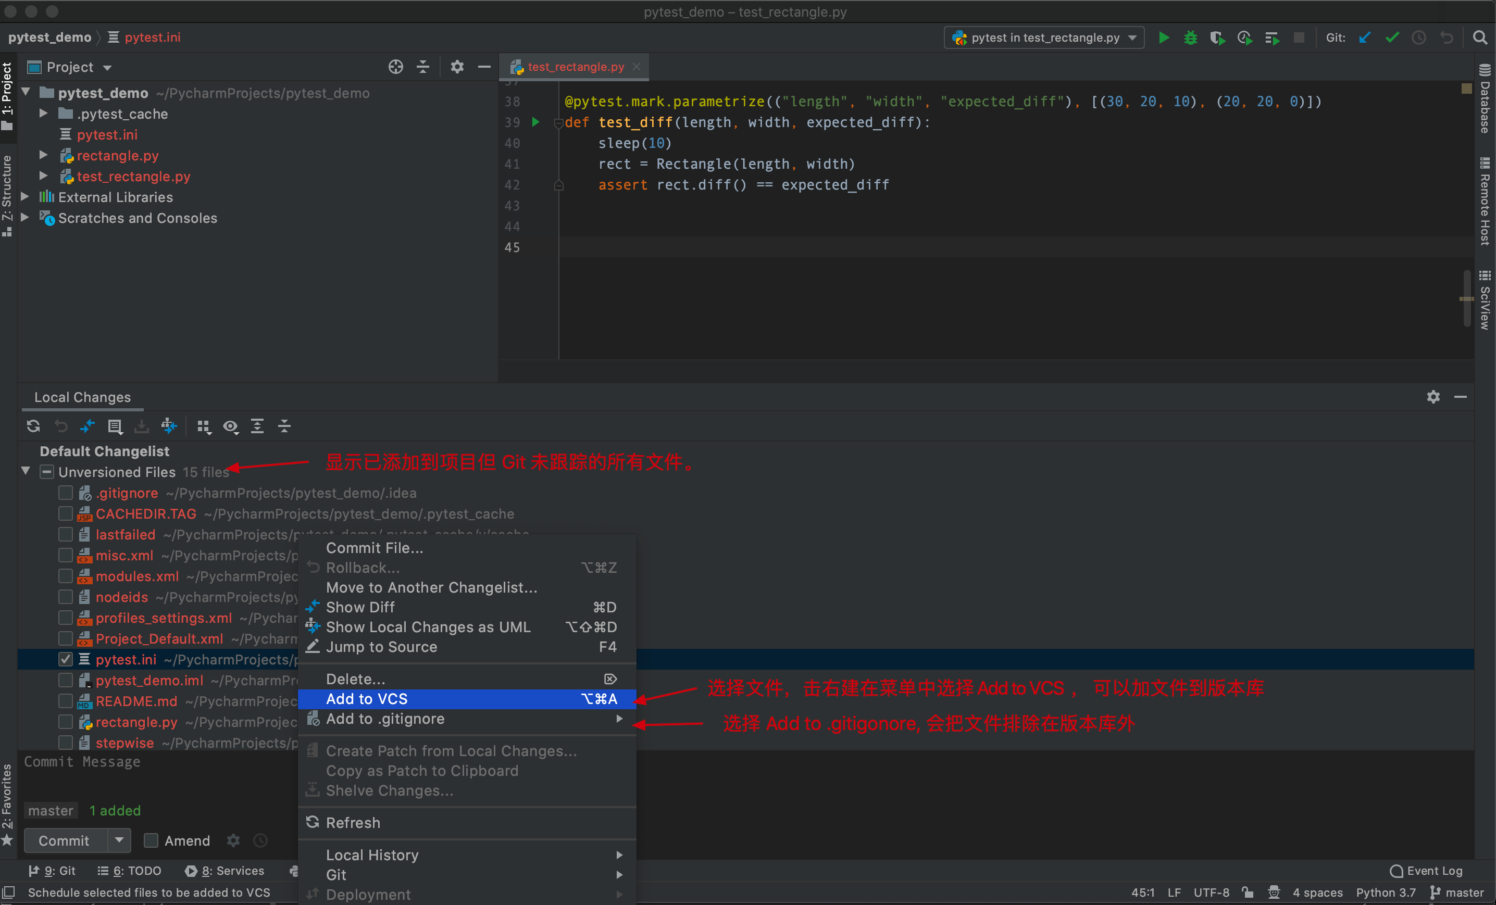
Task: Check the modules.xml checkbox
Action: (x=66, y=576)
